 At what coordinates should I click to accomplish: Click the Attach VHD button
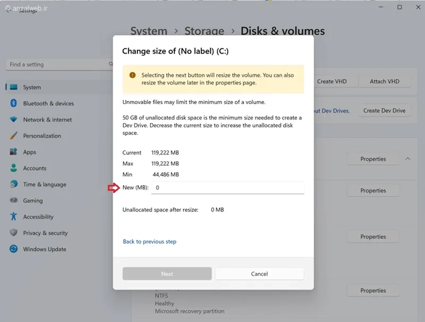click(384, 81)
